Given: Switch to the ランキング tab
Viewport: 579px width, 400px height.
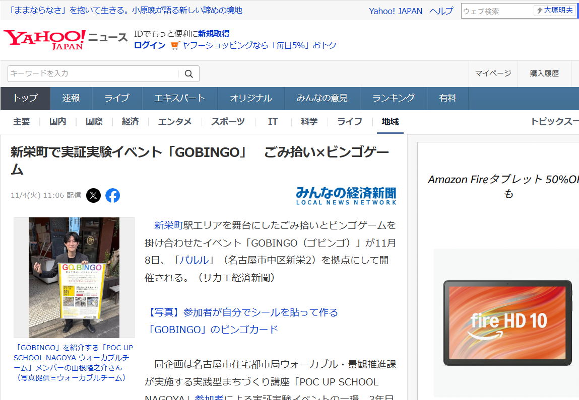Looking at the screenshot, I should (x=393, y=98).
